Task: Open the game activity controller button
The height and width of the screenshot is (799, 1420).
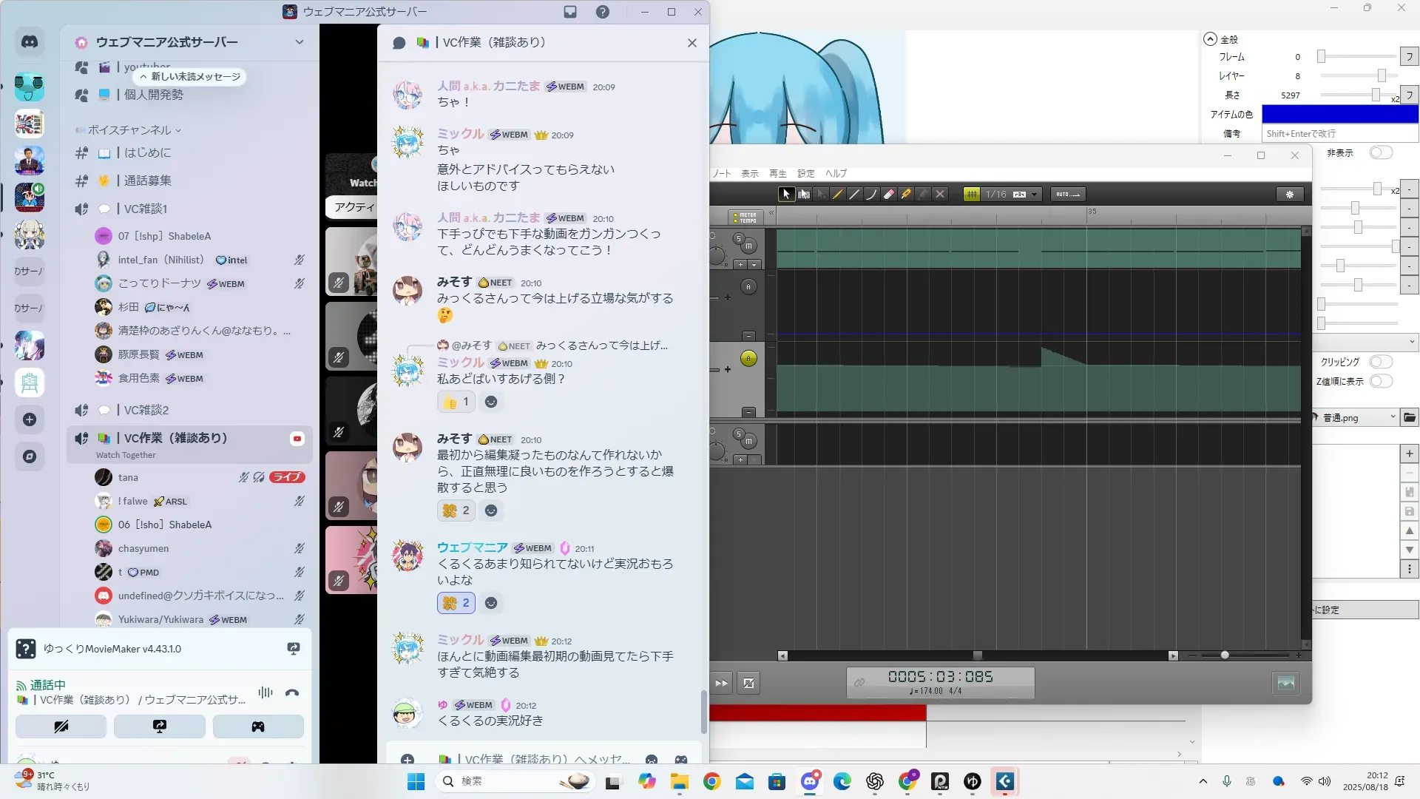Action: click(x=258, y=726)
